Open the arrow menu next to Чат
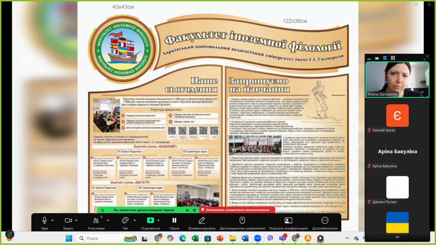 tap(135, 220)
